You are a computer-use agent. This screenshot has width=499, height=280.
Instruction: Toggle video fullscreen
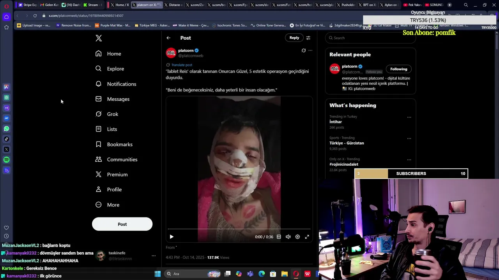coord(307,237)
